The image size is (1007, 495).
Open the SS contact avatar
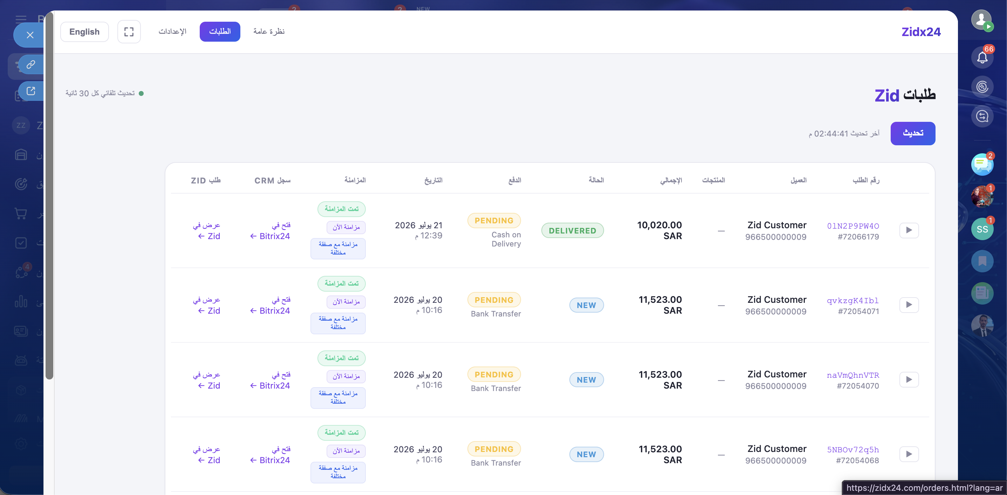(x=982, y=229)
